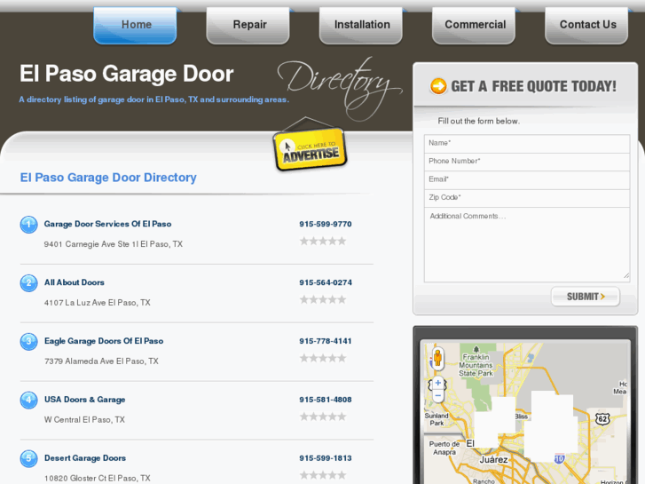Click phone number 915-599-9770
This screenshot has height=484, width=645.
326,224
